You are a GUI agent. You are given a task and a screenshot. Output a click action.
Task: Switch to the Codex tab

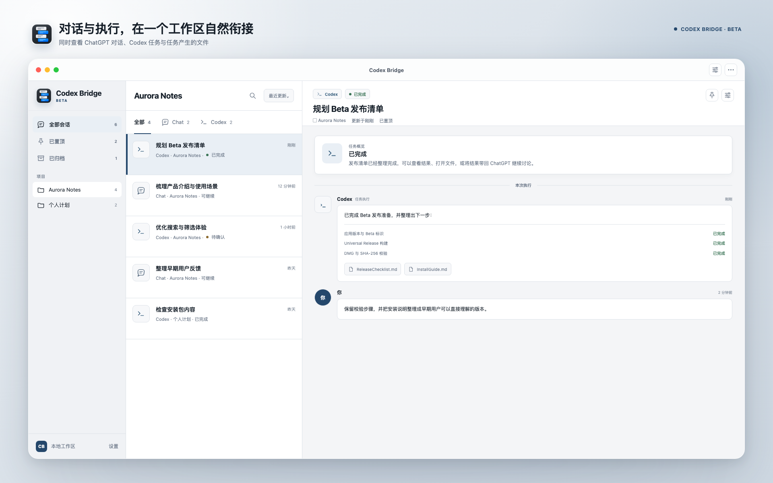click(x=217, y=122)
